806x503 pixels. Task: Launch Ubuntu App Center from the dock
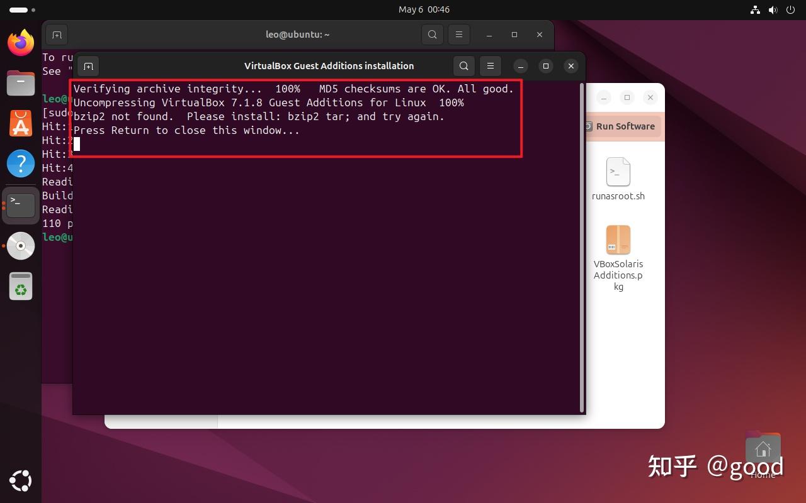coord(20,123)
